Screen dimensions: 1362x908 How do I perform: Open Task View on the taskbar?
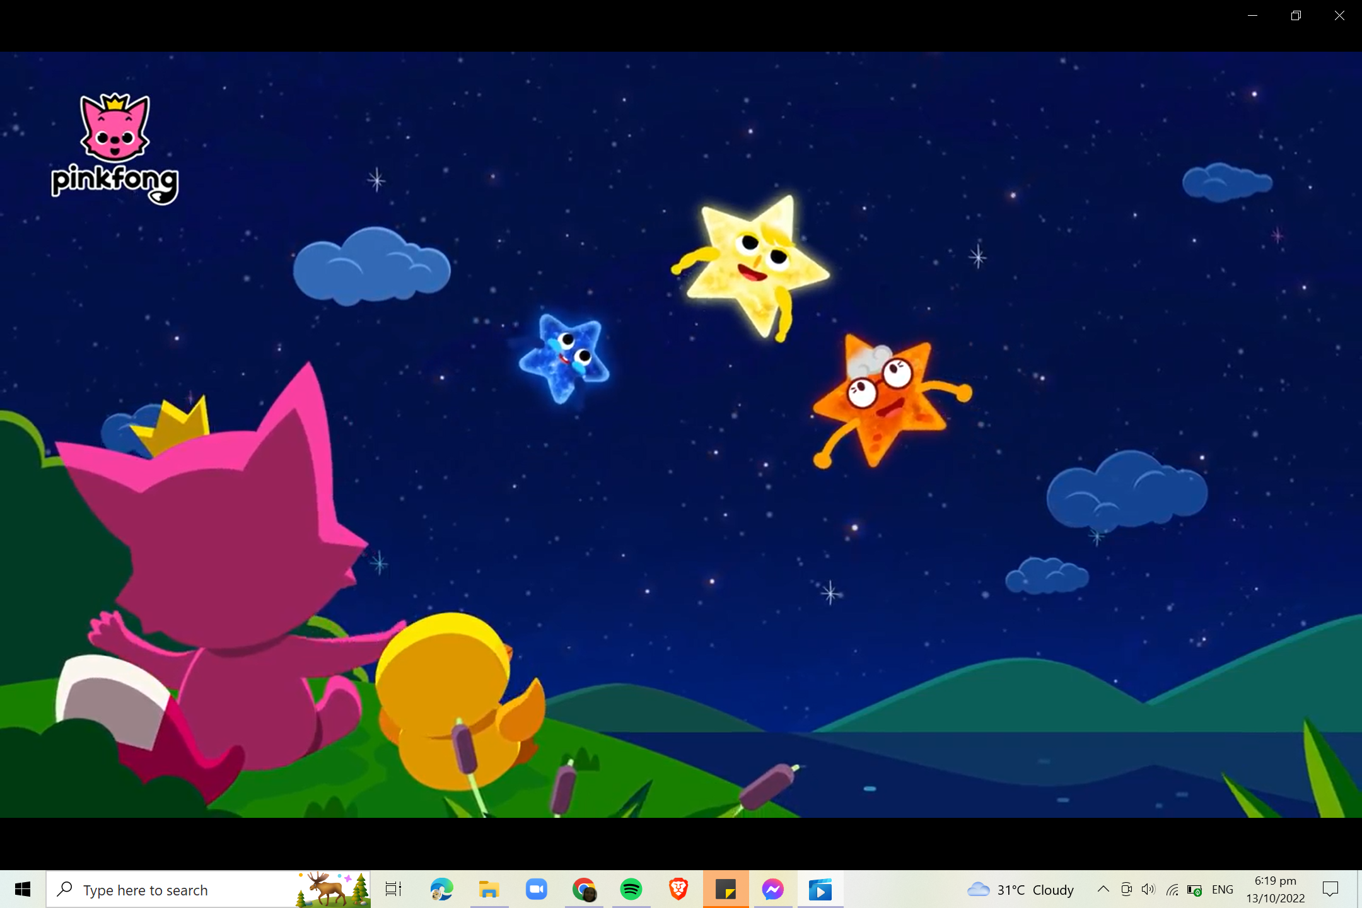[393, 889]
